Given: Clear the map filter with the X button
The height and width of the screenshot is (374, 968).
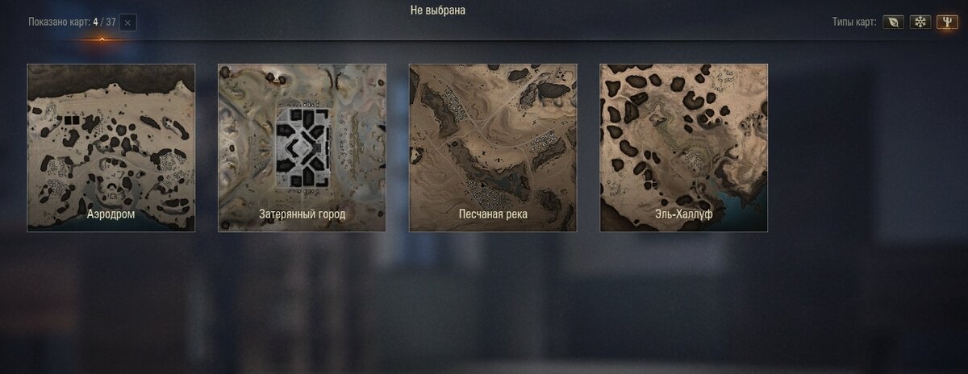Looking at the screenshot, I should (x=127, y=23).
